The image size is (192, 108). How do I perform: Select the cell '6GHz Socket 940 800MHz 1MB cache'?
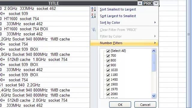[45, 95]
